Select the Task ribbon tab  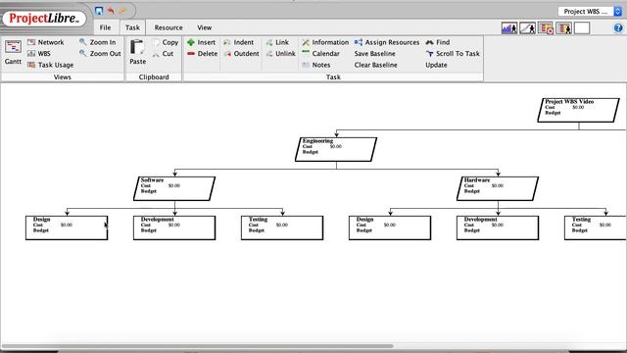[x=132, y=27]
